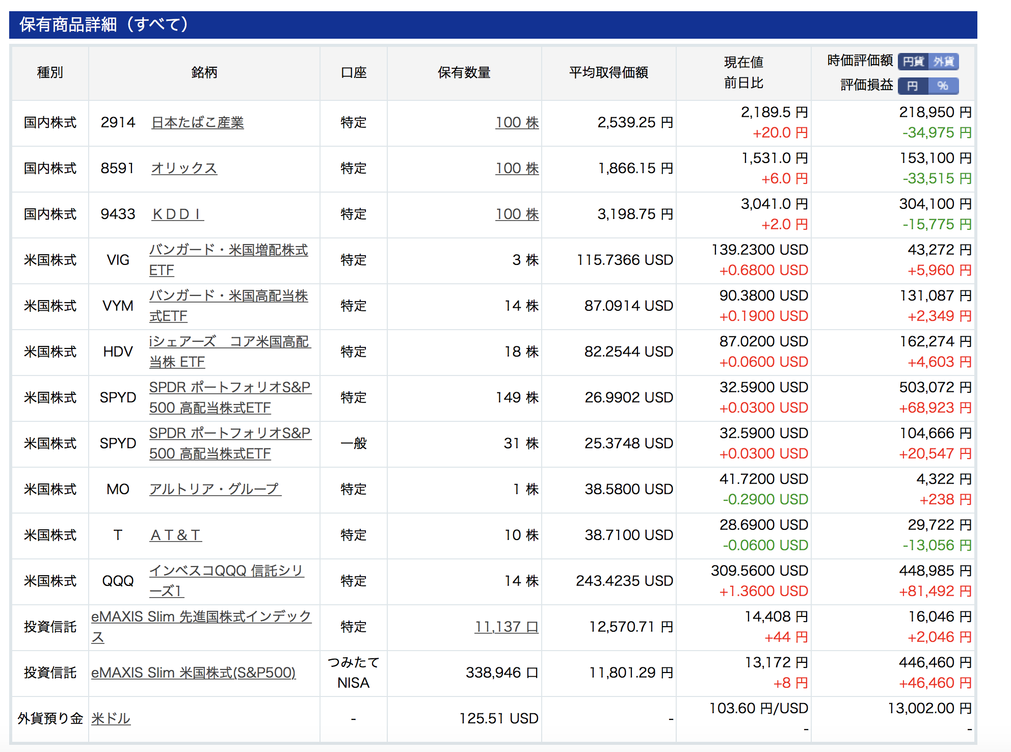Switch valuation to 円貨 display

(913, 62)
